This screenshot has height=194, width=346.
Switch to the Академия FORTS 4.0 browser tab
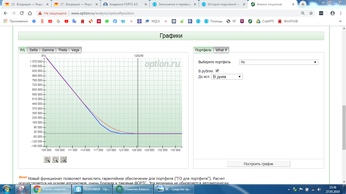tap(124, 4)
